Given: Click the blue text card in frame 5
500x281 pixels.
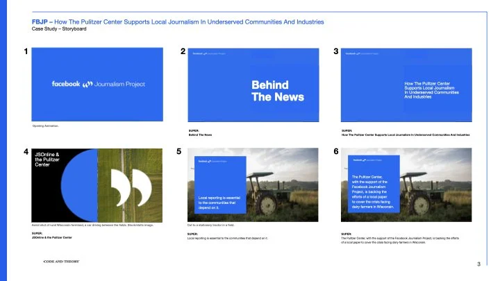Looking at the screenshot, I should (220, 185).
